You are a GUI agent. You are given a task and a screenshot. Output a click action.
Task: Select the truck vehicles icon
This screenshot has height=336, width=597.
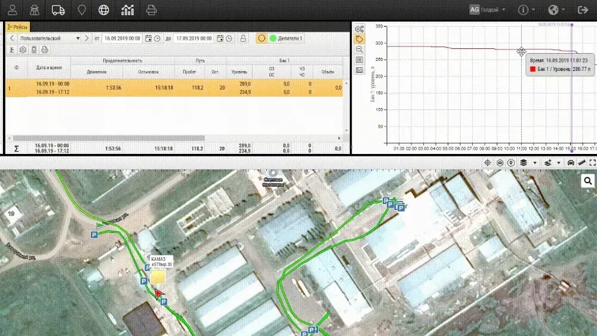[58, 10]
